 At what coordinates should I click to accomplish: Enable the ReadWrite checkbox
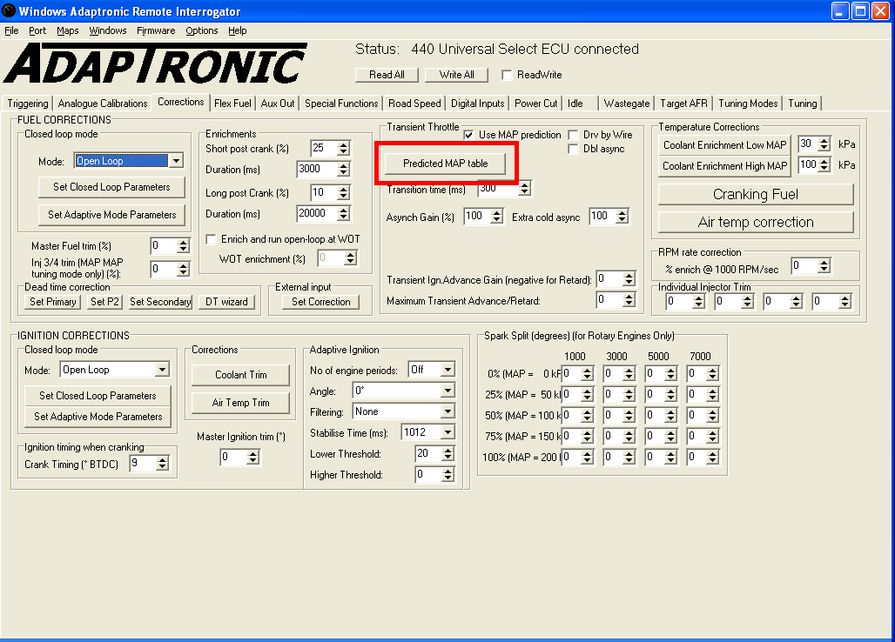pos(508,75)
